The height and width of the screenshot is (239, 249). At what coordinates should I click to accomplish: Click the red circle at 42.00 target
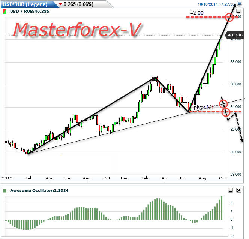click(229, 17)
